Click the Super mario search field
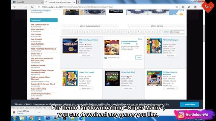 click(177, 32)
